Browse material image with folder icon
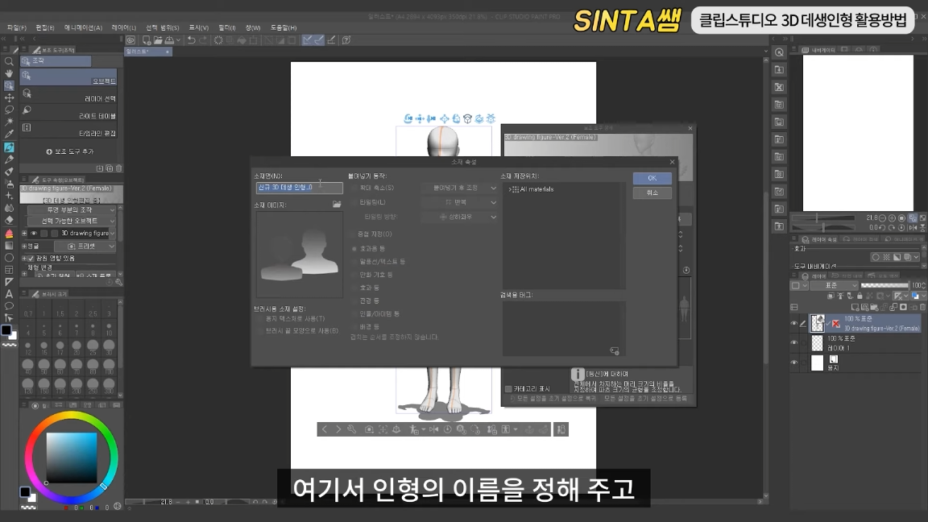Image resolution: width=928 pixels, height=522 pixels. [x=337, y=204]
